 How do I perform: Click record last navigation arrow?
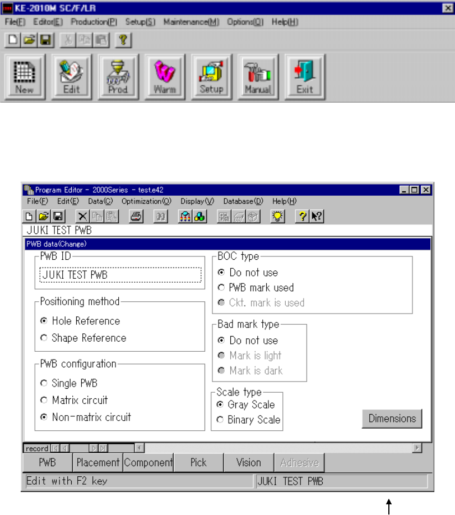point(103,448)
